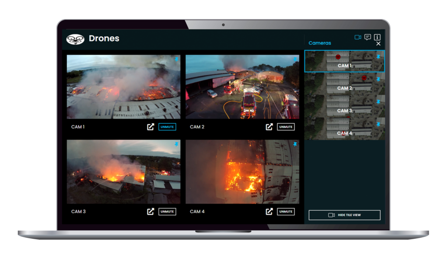The height and width of the screenshot is (271, 448).
Task: Open the chat messages icon
Action: [367, 37]
